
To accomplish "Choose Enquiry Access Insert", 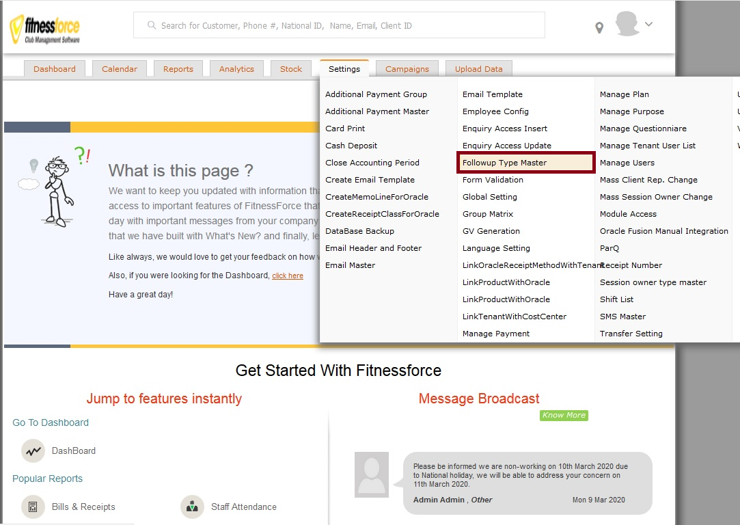I will point(505,129).
